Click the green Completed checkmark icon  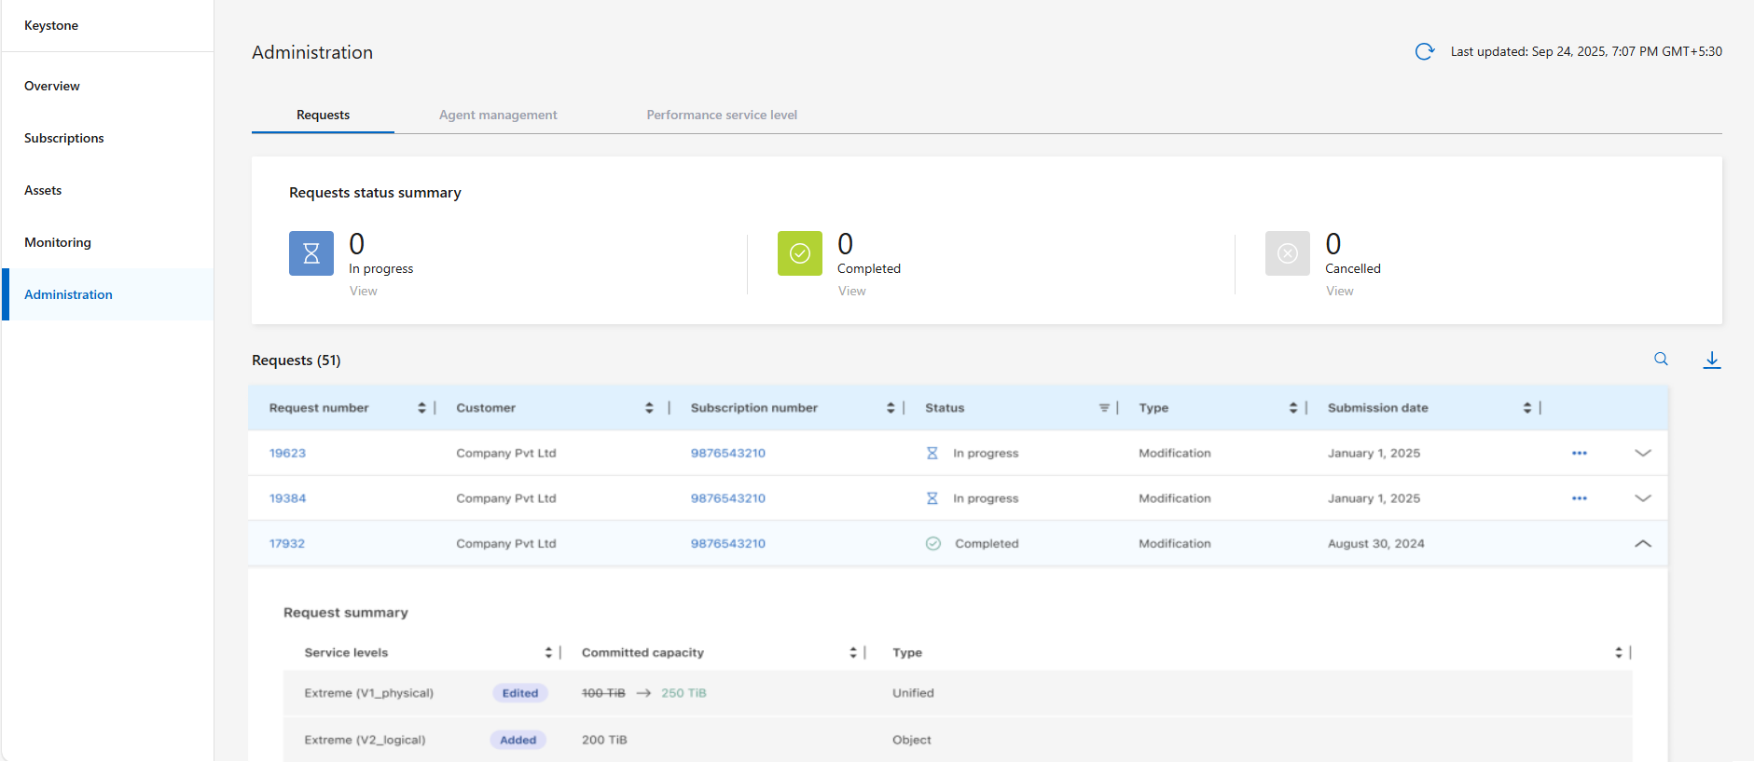[x=799, y=253]
